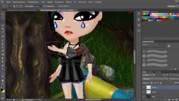This screenshot has width=179, height=101.
Task: Open the Изображение menu
Action: [33, 2]
